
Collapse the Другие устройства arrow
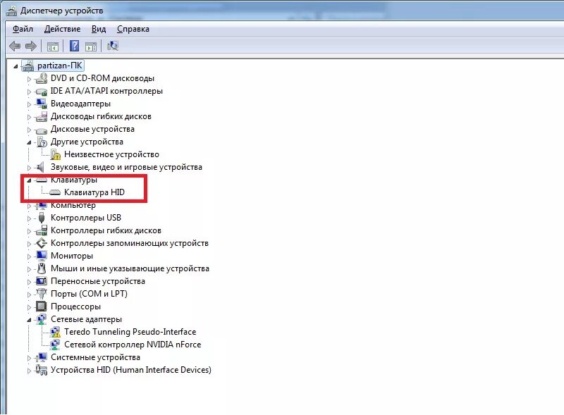tap(29, 142)
